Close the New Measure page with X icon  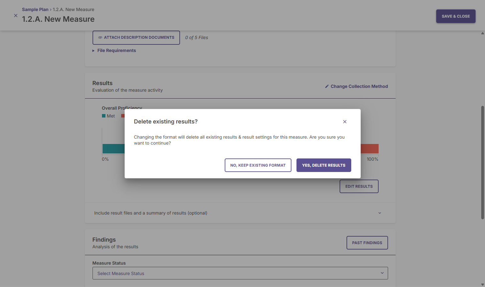[x=16, y=15]
